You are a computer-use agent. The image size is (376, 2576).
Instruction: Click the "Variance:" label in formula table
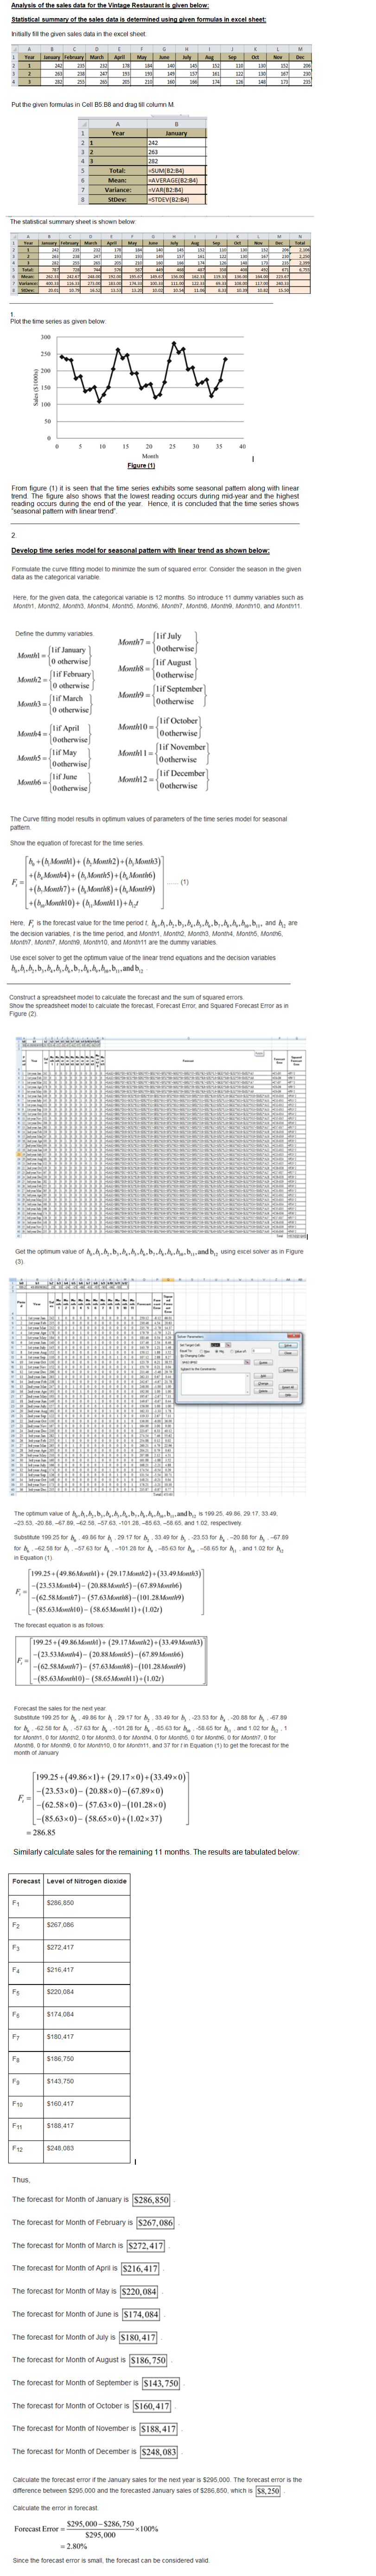point(118,190)
